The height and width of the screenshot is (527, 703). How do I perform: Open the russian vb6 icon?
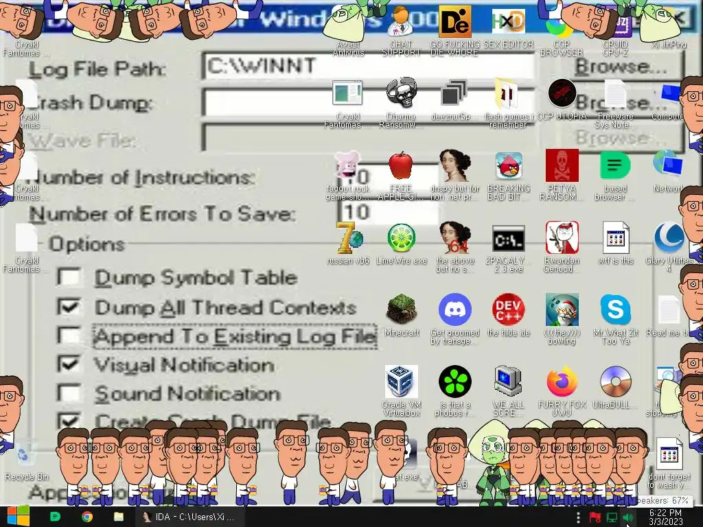tap(349, 237)
